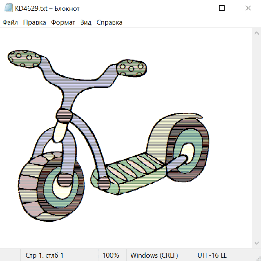
Task: Open the Справка menu
Action: [x=109, y=23]
